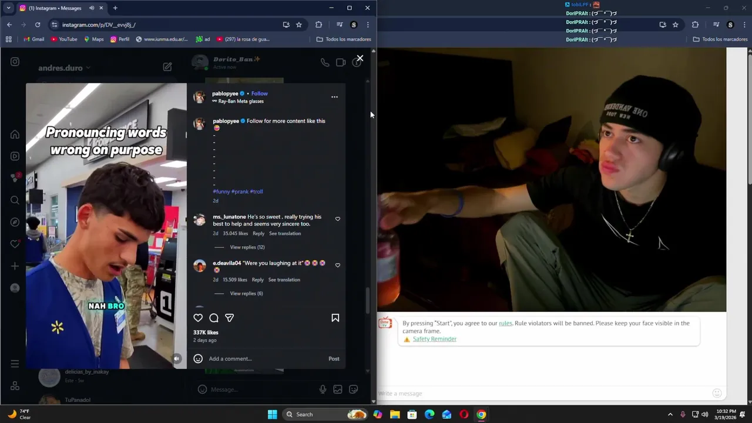Open the More hamburger menu in sidebar
752x423 pixels.
pyautogui.click(x=15, y=364)
